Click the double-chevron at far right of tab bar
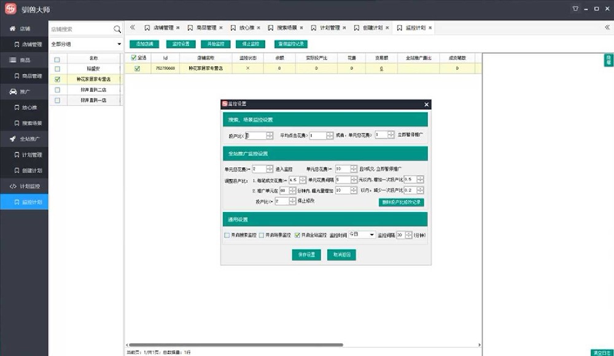 (x=607, y=28)
